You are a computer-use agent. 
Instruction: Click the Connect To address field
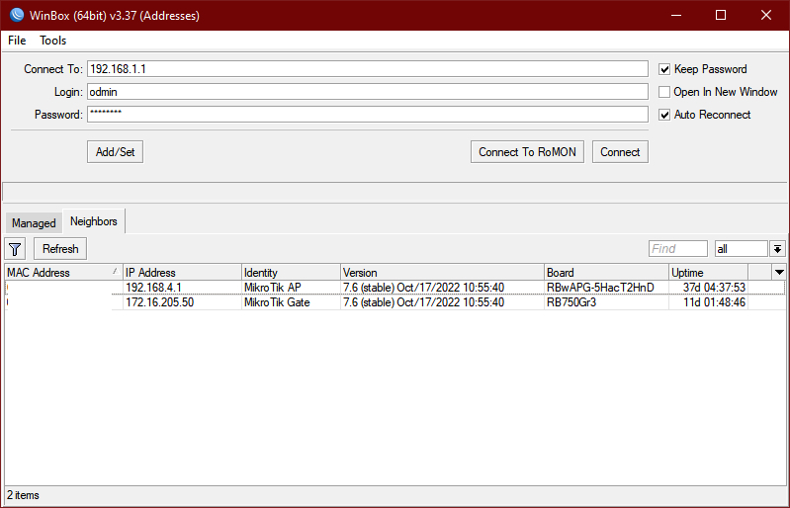pos(366,69)
